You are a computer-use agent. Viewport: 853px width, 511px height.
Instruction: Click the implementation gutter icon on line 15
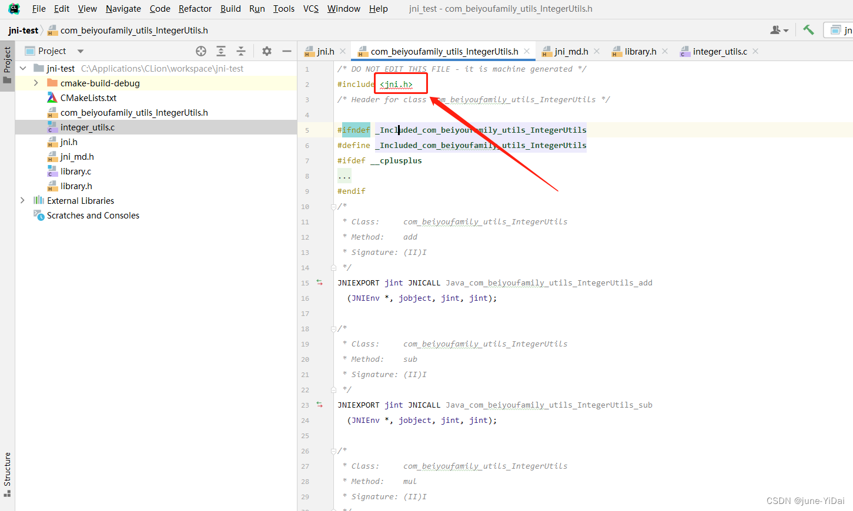320,283
